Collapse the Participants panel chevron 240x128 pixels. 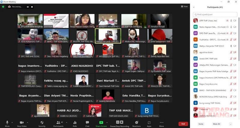(x=194, y=7)
